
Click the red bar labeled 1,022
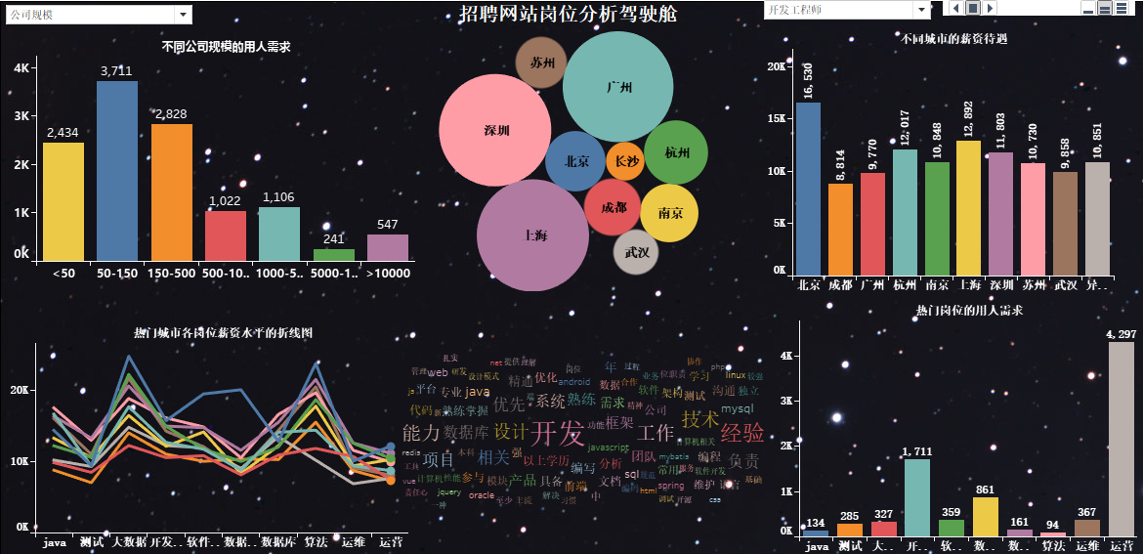(226, 236)
